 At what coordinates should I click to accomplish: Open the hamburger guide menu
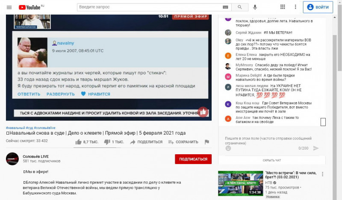pos(9,7)
